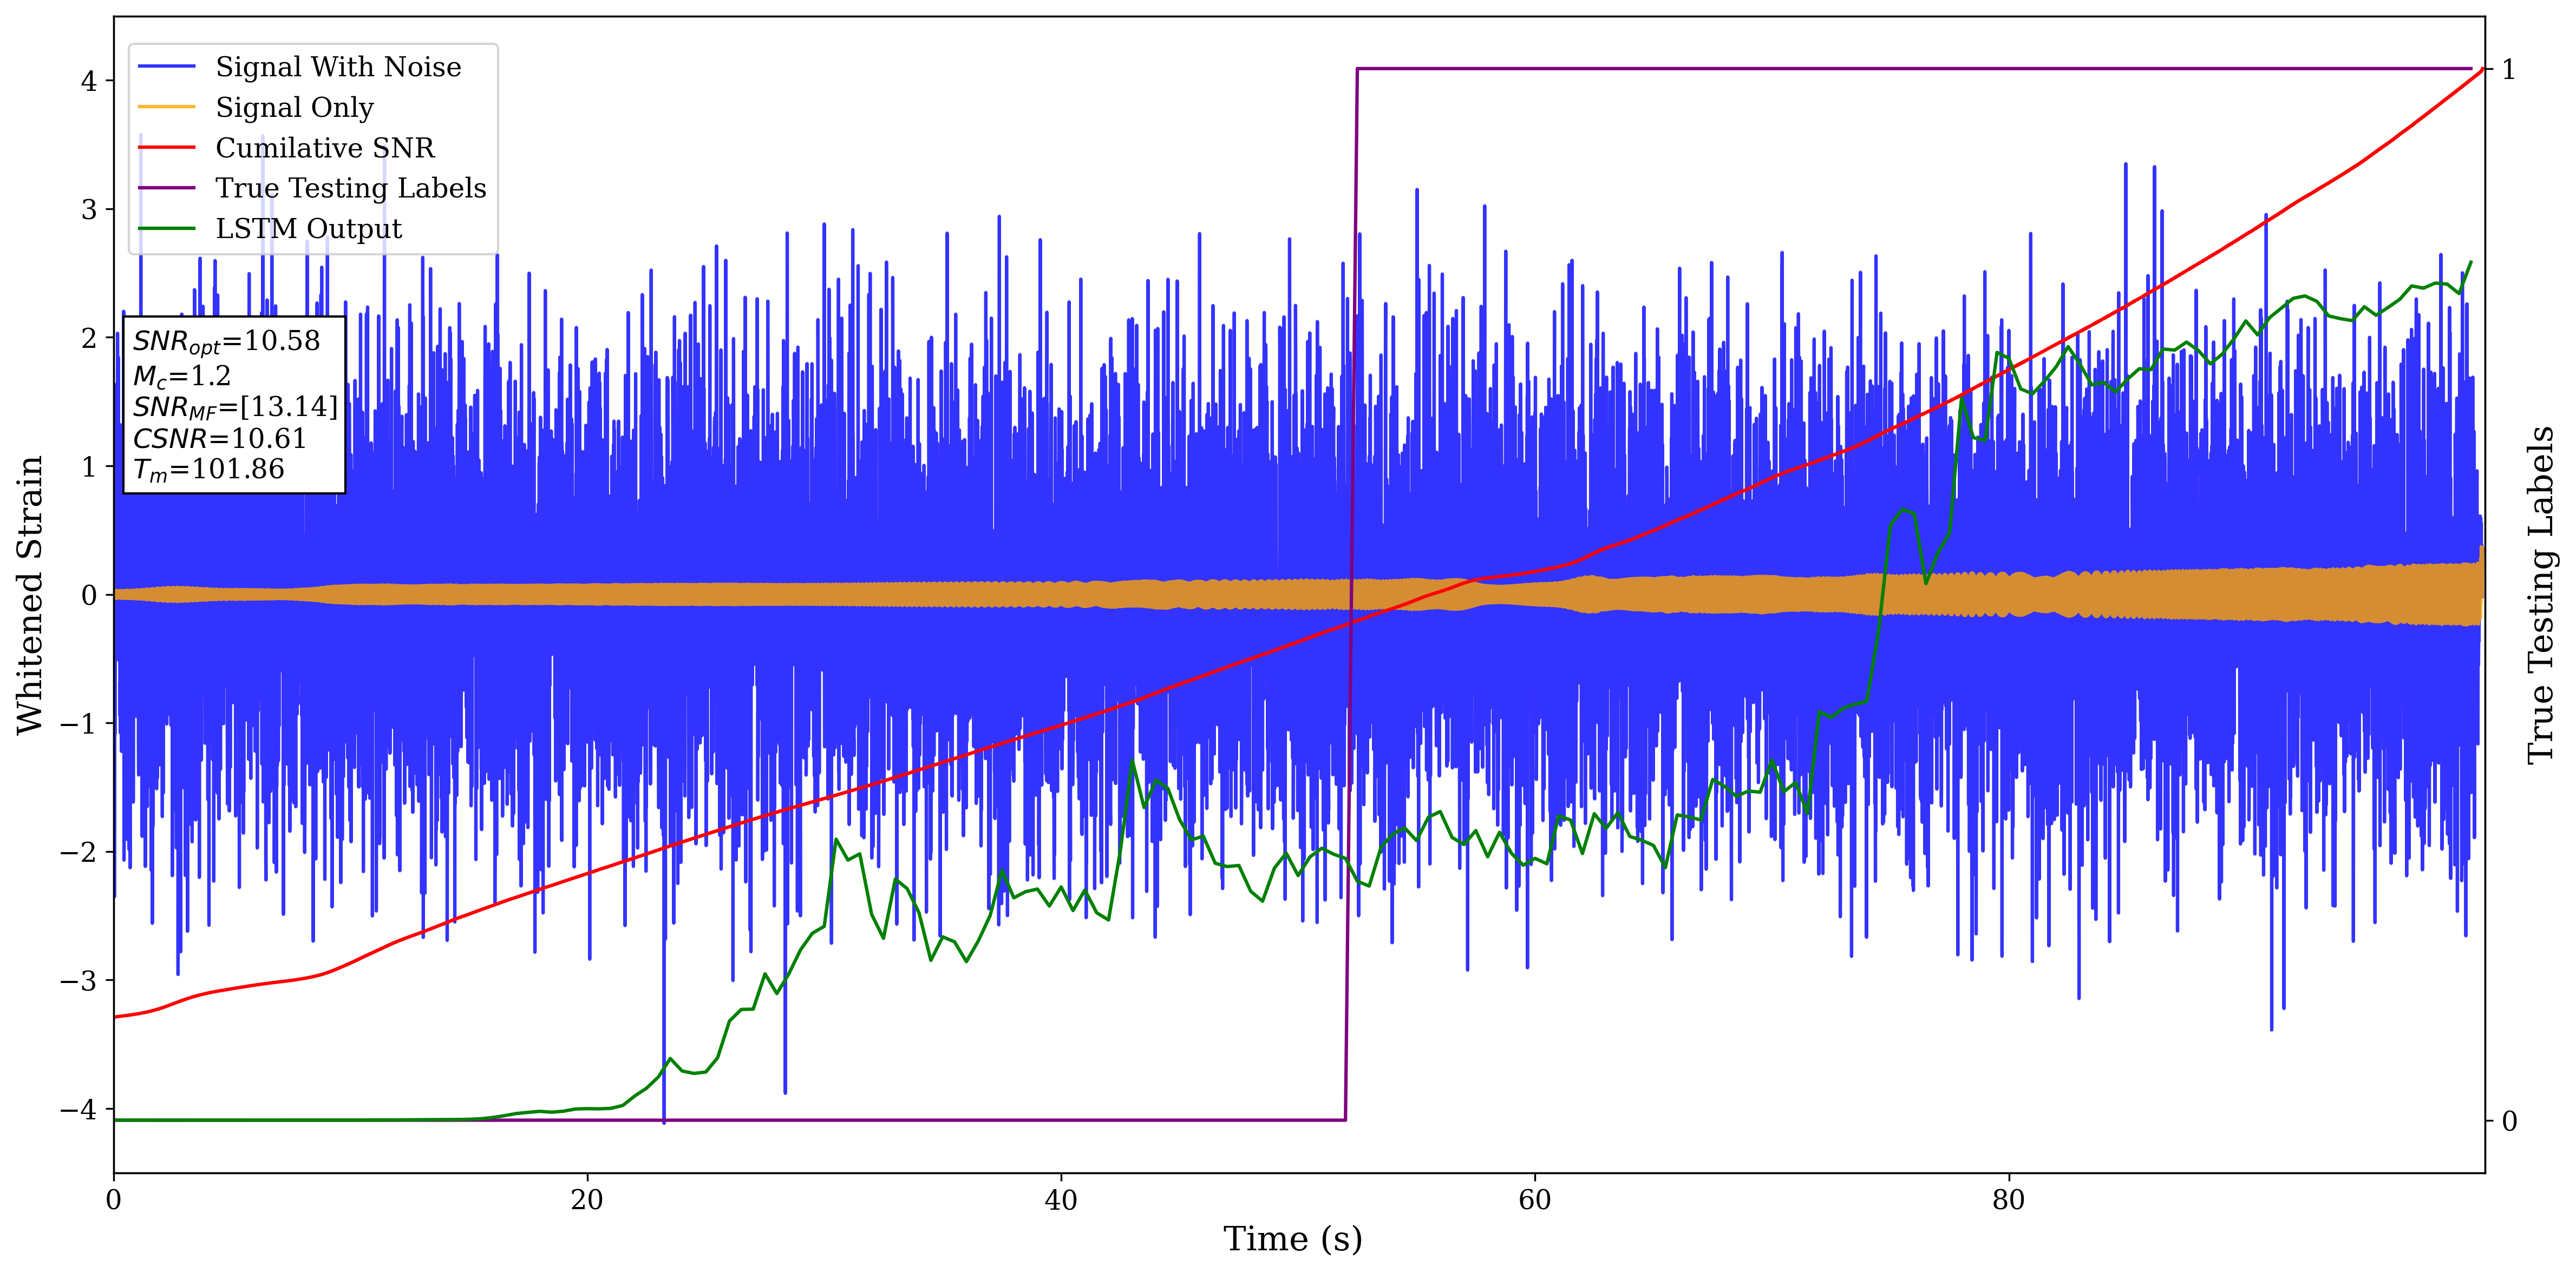Click the red Cumilative SNR legend line
The width and height of the screenshot is (2576, 1273).
click(x=166, y=148)
